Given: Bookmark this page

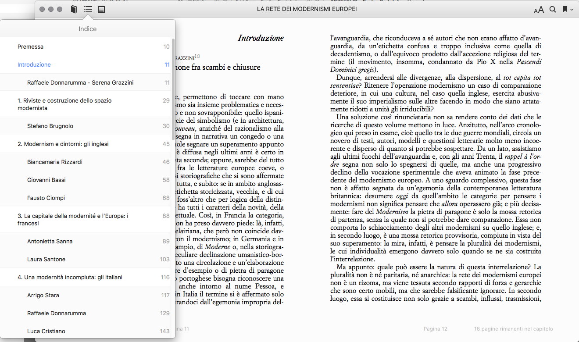Looking at the screenshot, I should [x=565, y=9].
